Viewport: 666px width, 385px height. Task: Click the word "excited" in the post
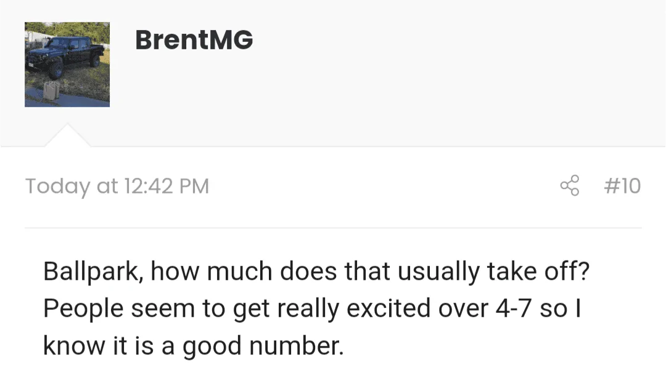pos(388,309)
